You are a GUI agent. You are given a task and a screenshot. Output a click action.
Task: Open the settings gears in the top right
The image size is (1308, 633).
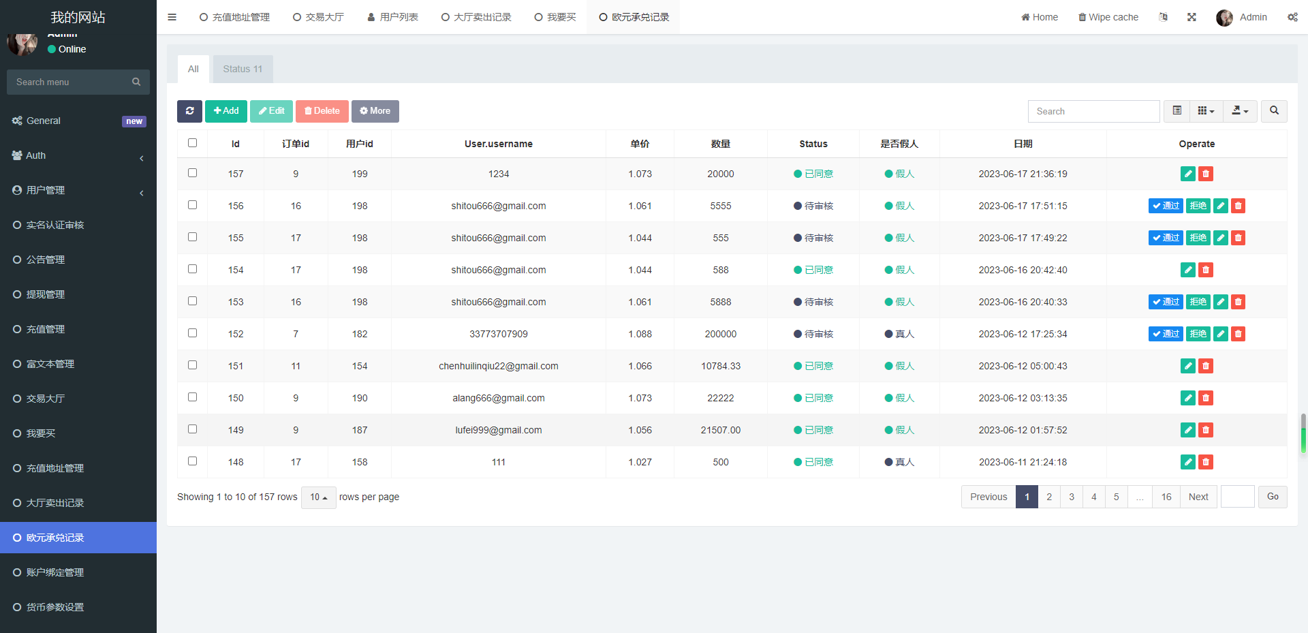point(1292,17)
